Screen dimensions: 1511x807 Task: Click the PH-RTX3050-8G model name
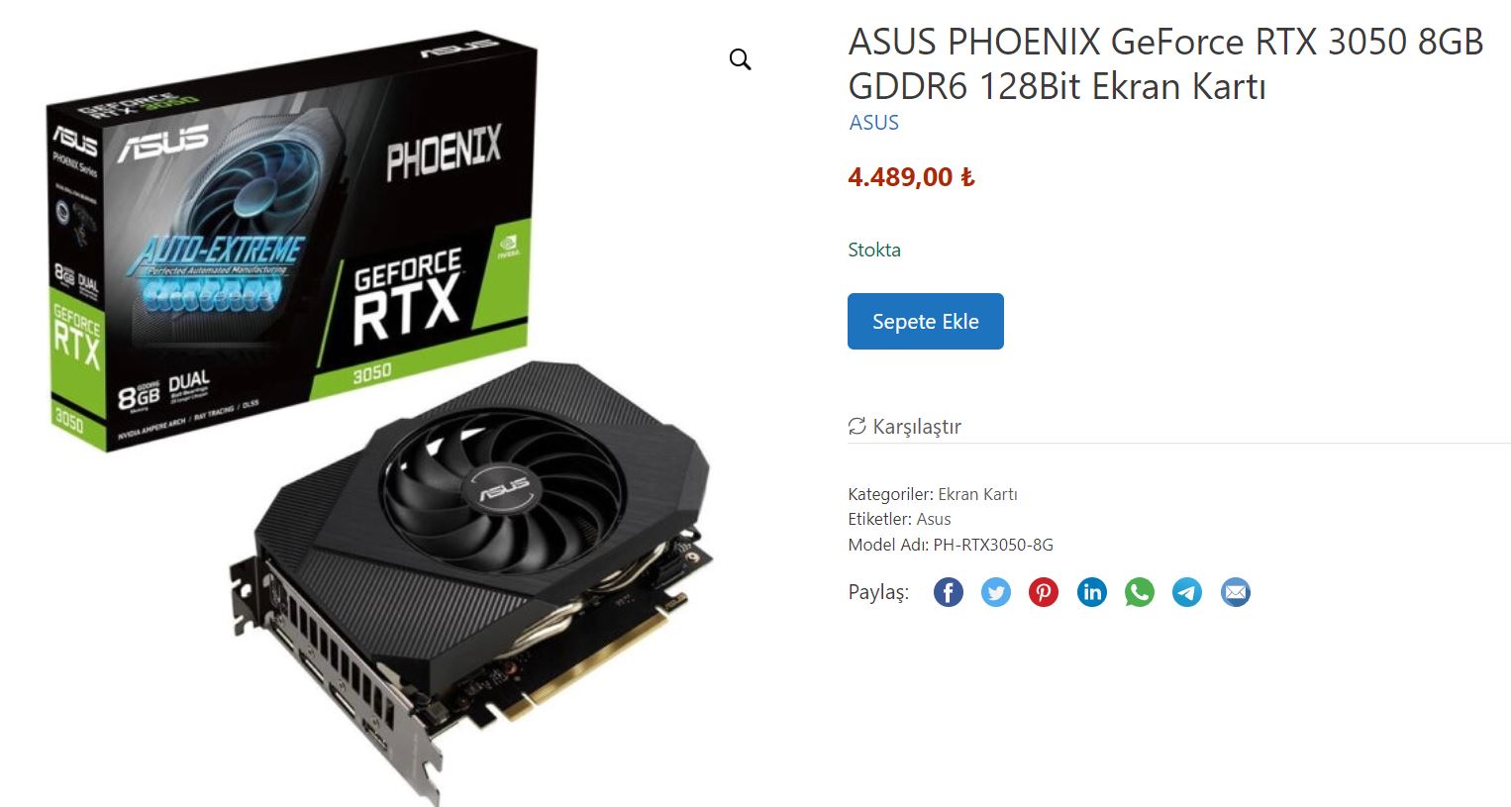993,545
